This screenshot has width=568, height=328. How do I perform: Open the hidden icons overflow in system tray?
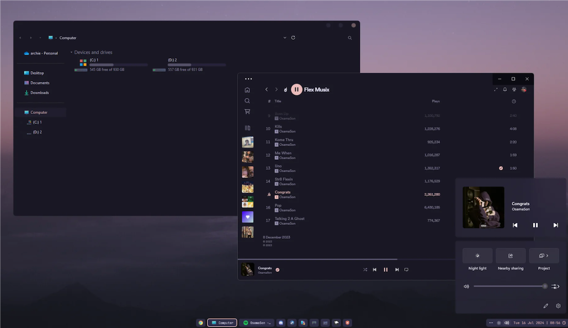[490, 322]
